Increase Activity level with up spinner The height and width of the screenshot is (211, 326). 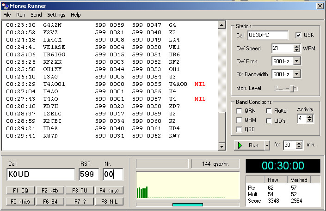pos(310,116)
